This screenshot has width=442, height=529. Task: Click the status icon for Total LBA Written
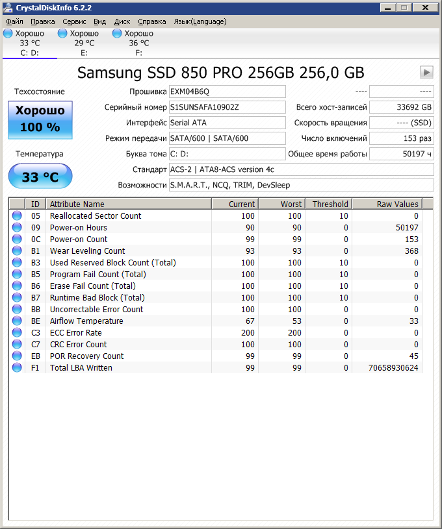(x=17, y=368)
